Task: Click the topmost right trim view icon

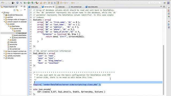Action: click(169, 8)
